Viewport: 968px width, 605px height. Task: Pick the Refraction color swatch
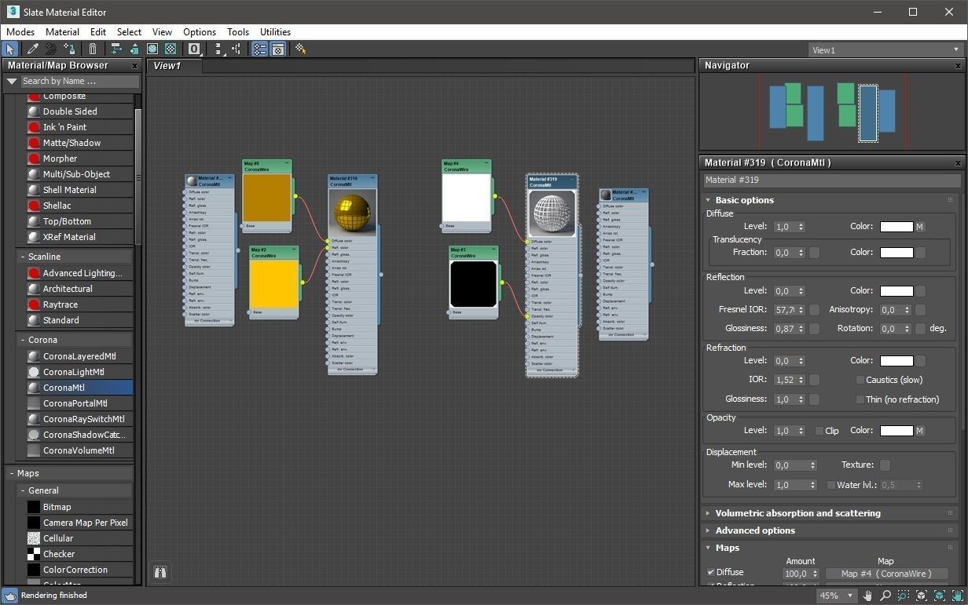[x=896, y=361]
